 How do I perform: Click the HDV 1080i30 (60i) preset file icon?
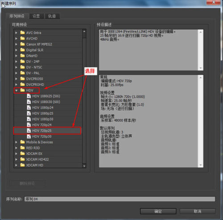tap(29, 102)
